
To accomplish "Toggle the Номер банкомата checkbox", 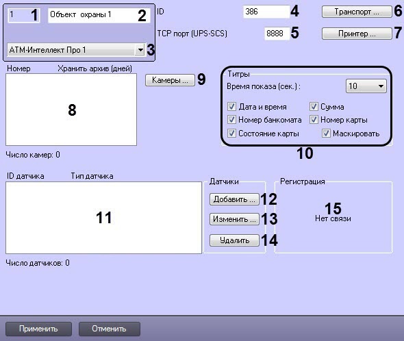I will 231,120.
